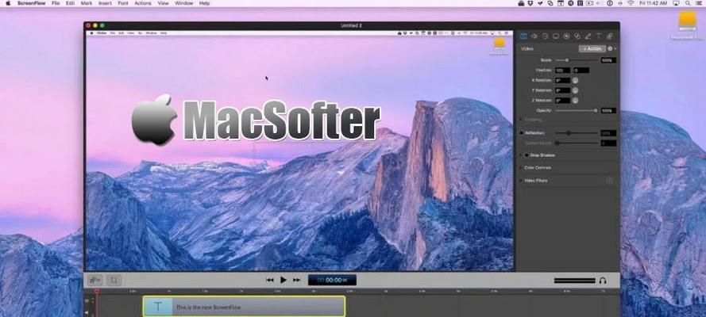The image size is (706, 317).
Task: Click the timecode display
Action: tap(332, 281)
